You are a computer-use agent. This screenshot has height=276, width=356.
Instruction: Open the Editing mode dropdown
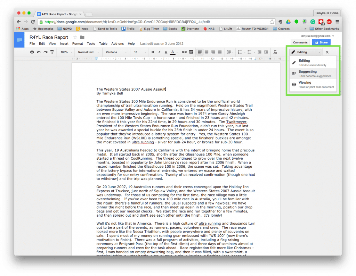(x=306, y=52)
